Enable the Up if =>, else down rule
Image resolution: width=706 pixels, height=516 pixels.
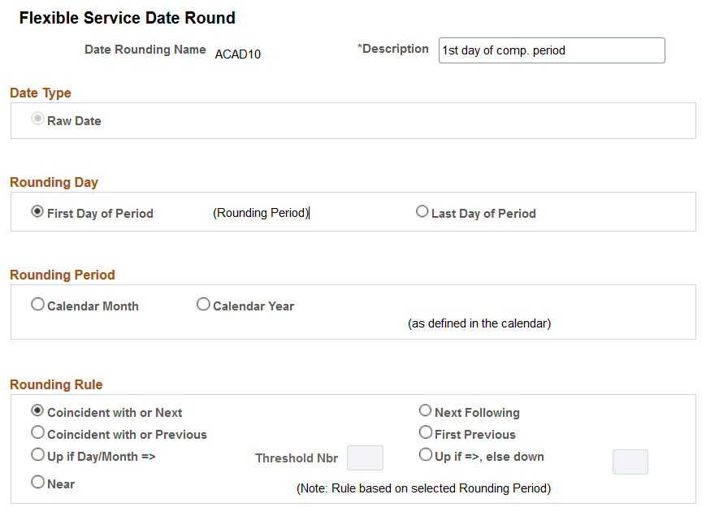pos(425,454)
